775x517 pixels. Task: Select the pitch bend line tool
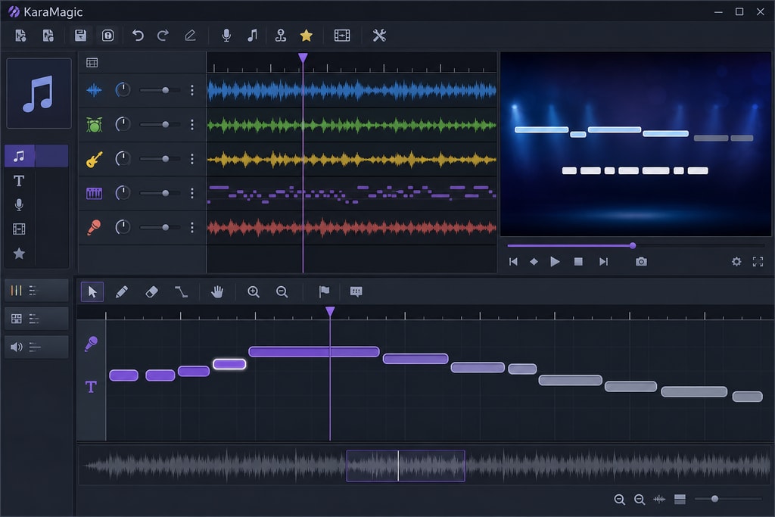181,291
